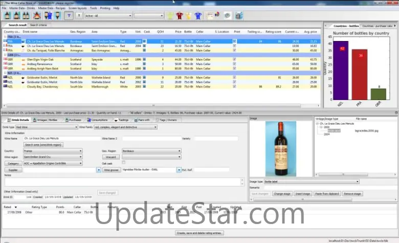Toggle Print checkbox for the 2004 Ch. La Grace Dieu row

pyautogui.click(x=234, y=46)
